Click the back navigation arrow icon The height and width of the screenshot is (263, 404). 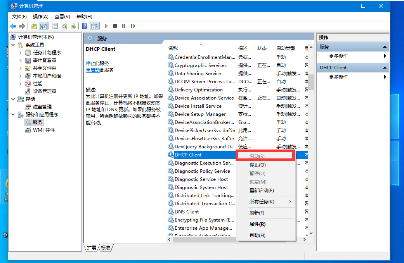(13, 26)
